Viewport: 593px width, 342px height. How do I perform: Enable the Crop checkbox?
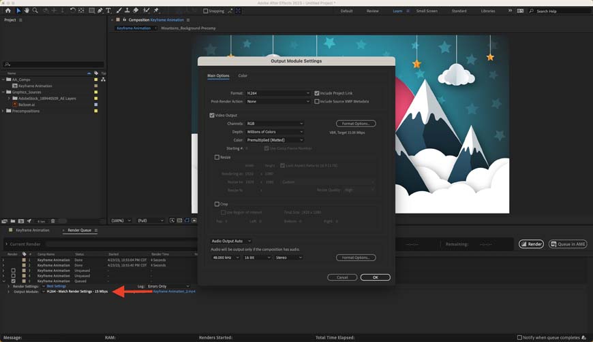[217, 204]
